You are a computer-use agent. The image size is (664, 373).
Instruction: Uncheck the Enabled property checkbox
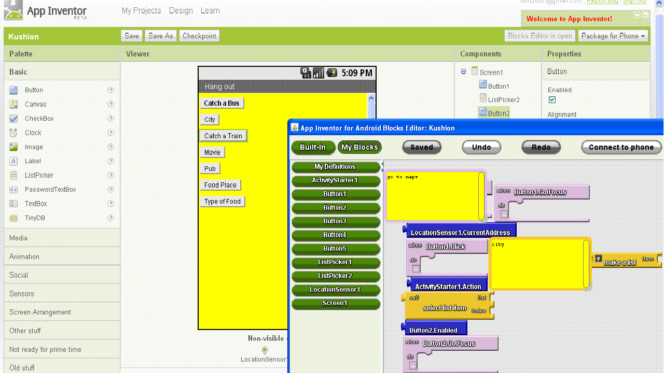point(552,100)
